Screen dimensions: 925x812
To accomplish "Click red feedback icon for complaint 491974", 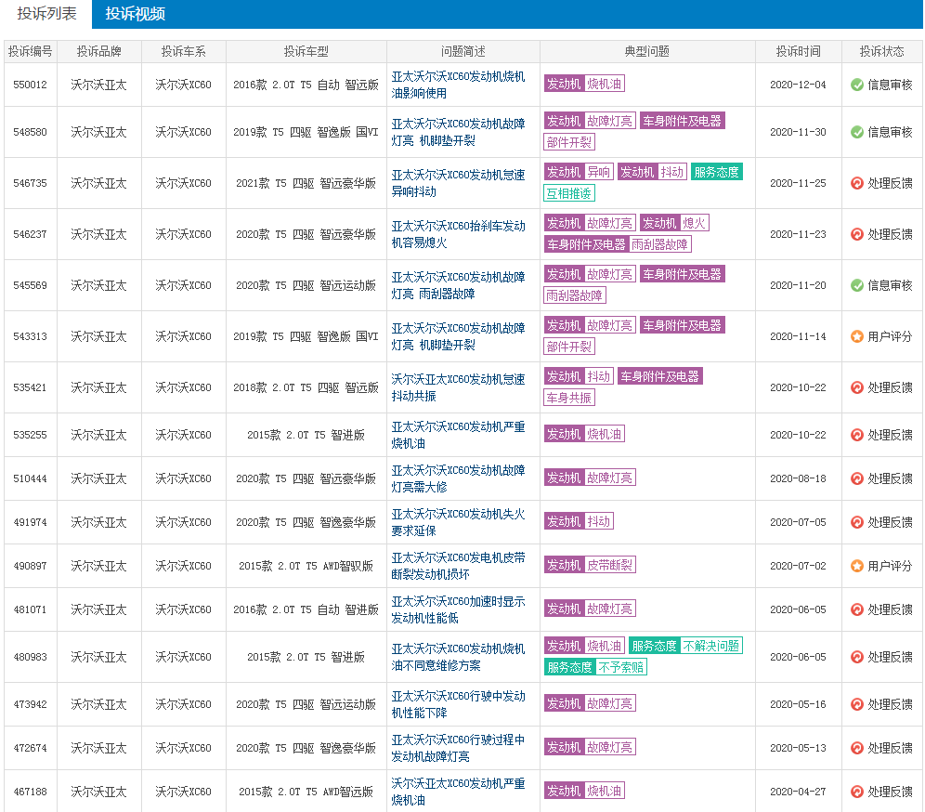I will tap(857, 522).
